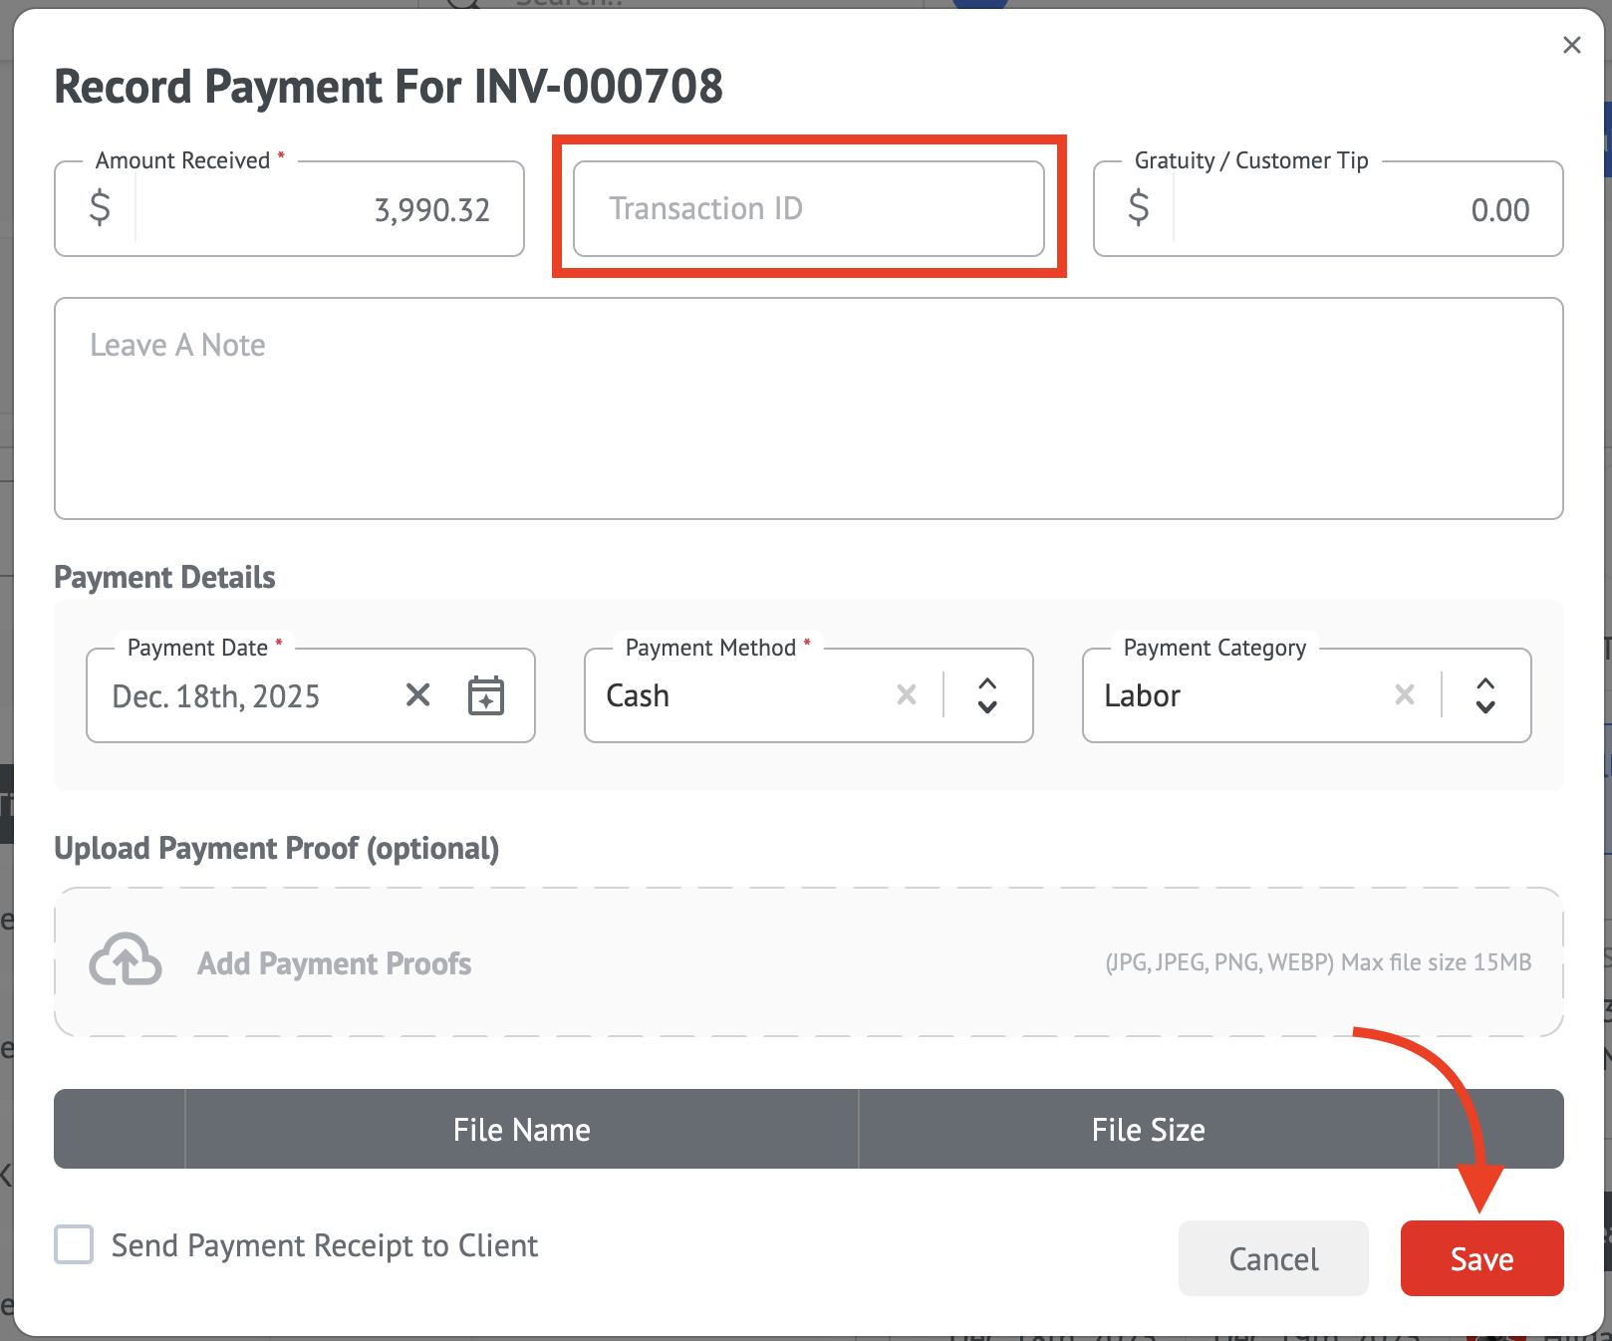
Task: Open the Payment Date calendar picker
Action: point(486,695)
